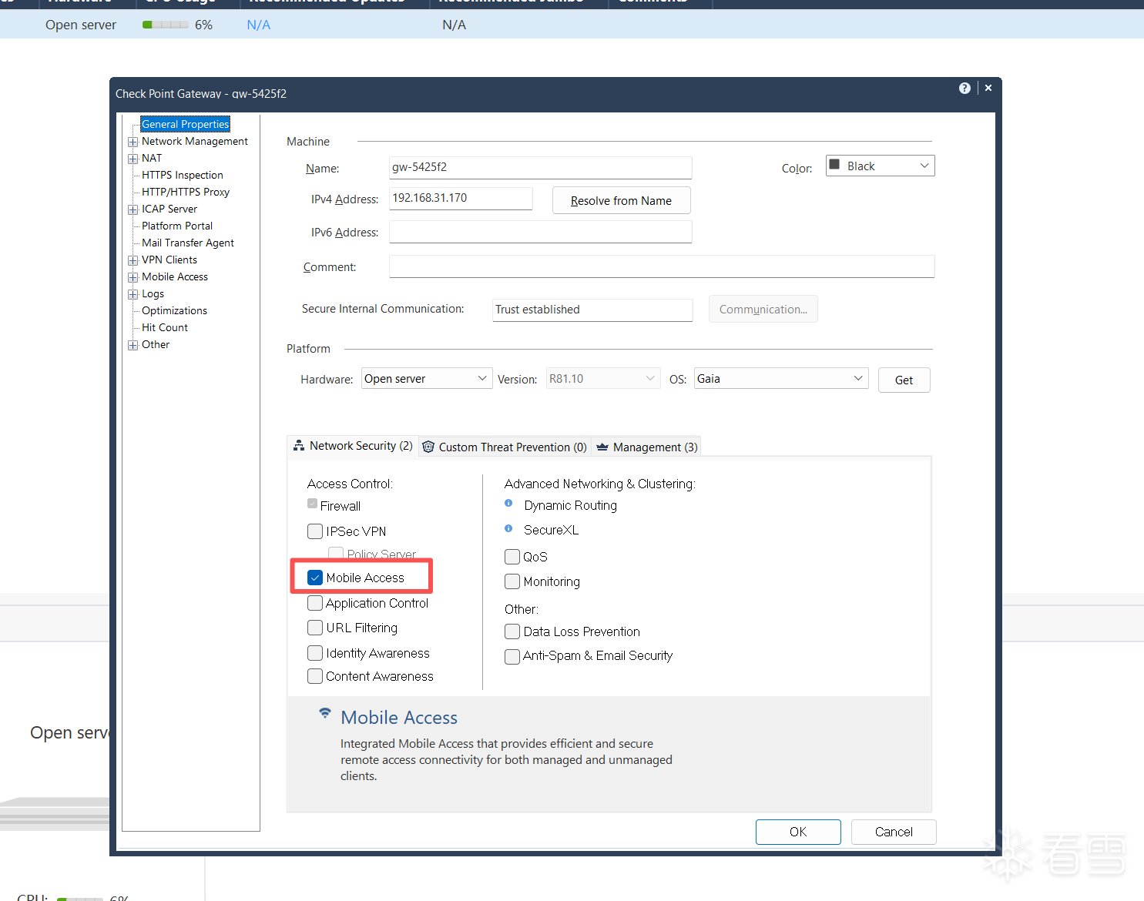Select the Network Management tree label
Viewport: 1144px width, 901px height.
click(195, 141)
